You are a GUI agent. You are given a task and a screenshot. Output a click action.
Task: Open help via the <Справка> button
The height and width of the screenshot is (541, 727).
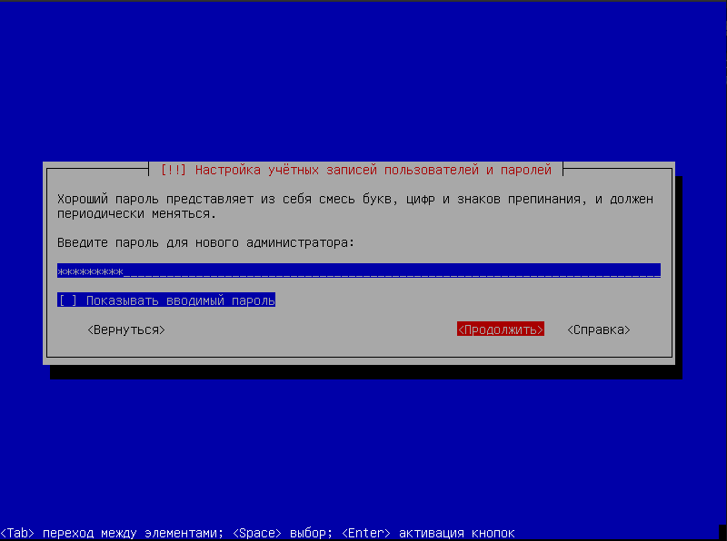click(x=599, y=330)
